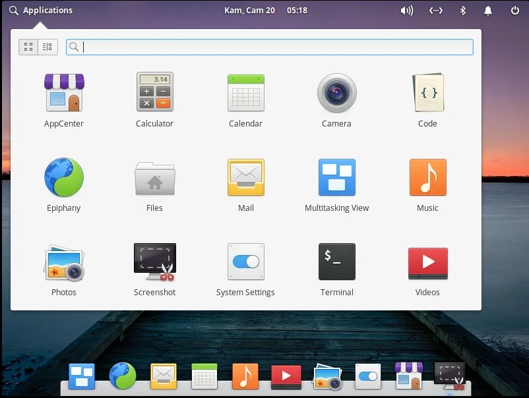529x398 pixels.
Task: Switch to grid view of applications
Action: pos(28,47)
